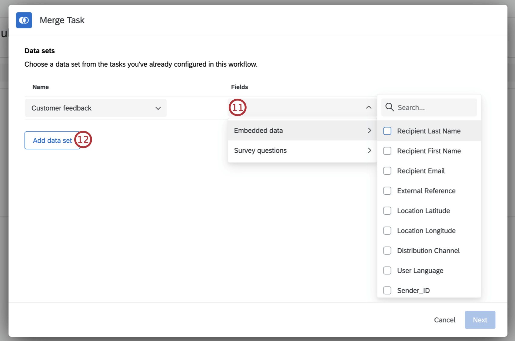
Task: Select Embedded data from the menu
Action: pos(258,130)
